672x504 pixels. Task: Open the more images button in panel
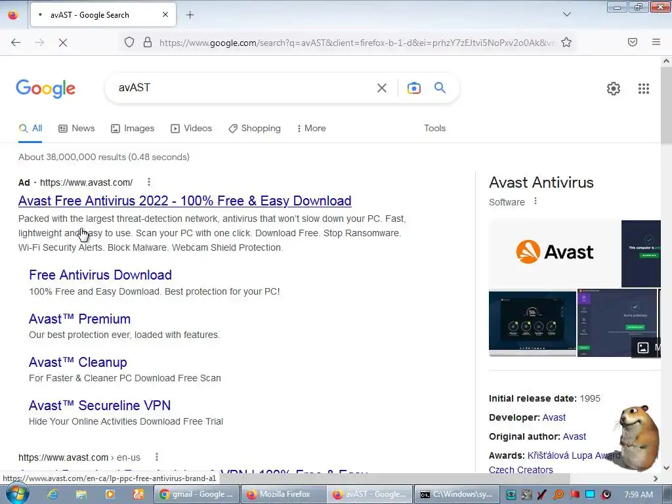point(646,347)
